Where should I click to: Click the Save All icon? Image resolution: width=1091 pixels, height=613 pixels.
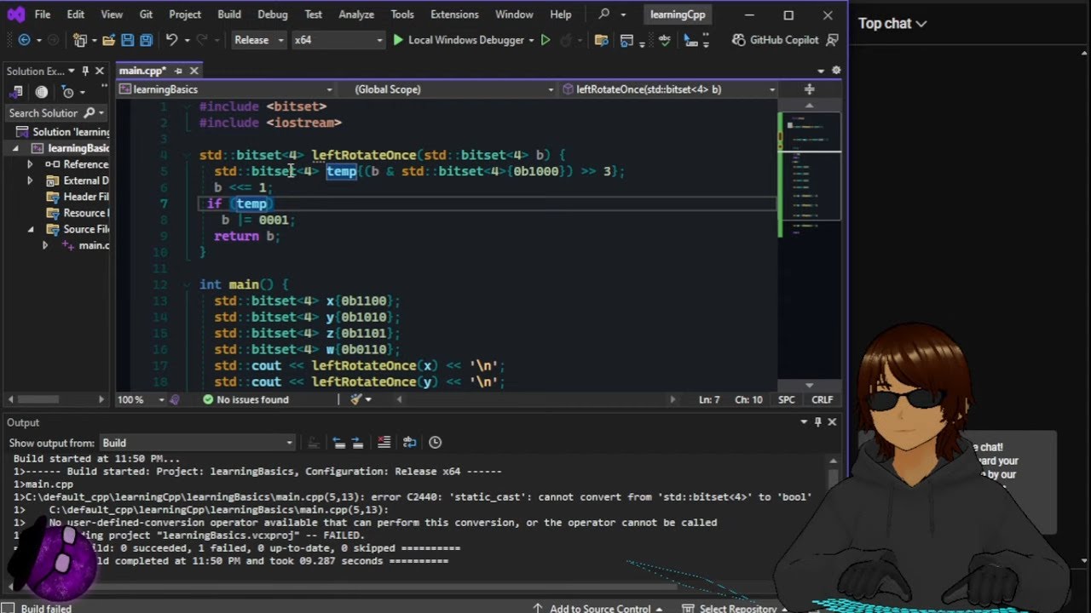coord(146,40)
